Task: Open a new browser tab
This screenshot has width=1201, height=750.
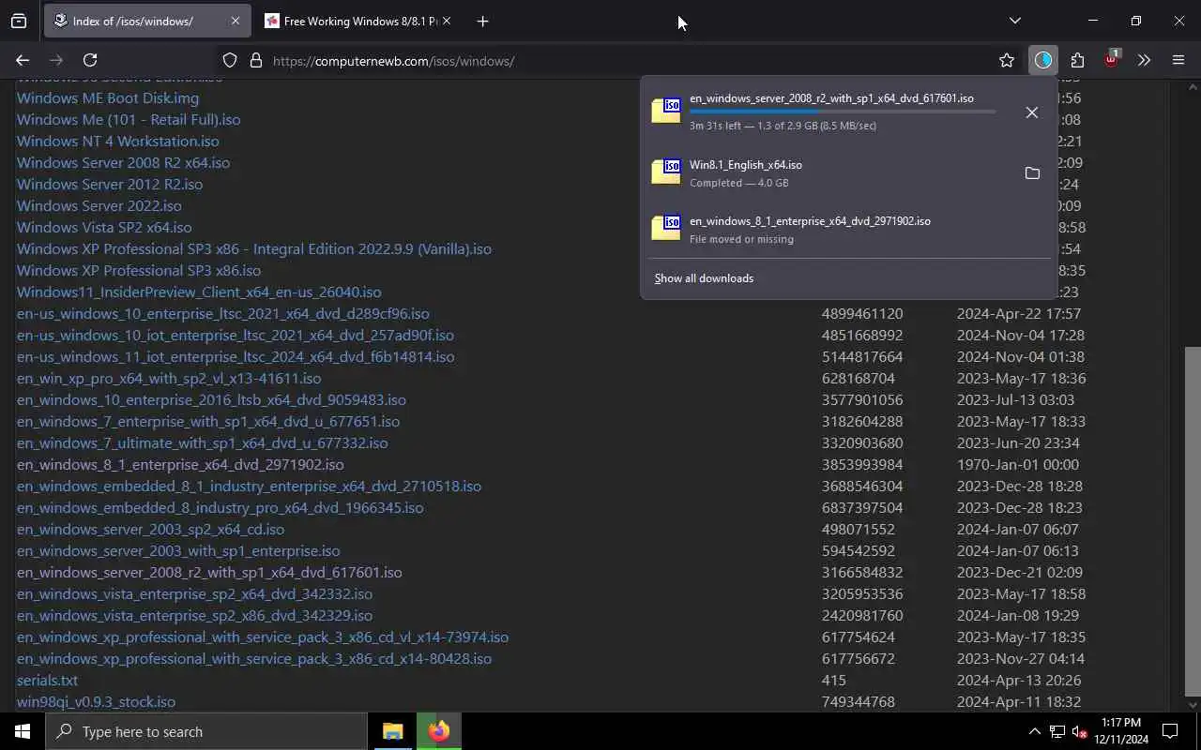Action: tap(482, 21)
